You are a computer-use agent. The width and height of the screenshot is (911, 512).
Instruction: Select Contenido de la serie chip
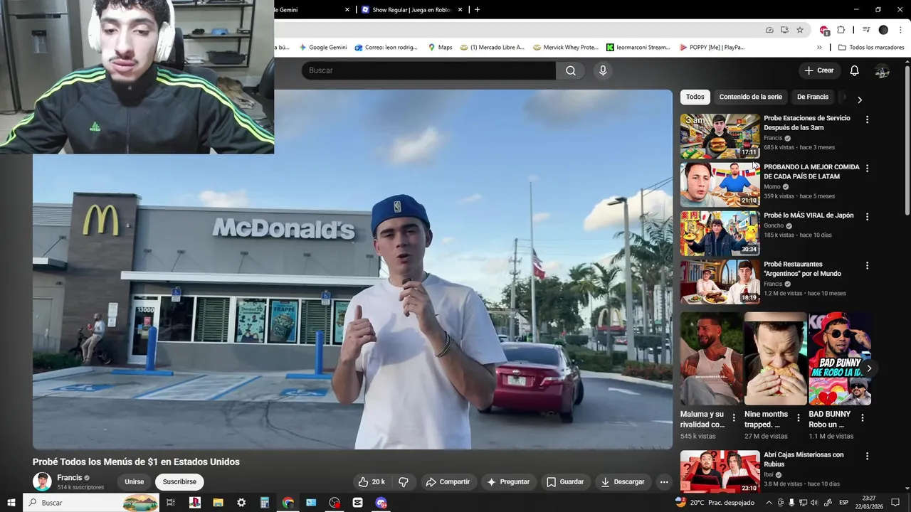750,97
